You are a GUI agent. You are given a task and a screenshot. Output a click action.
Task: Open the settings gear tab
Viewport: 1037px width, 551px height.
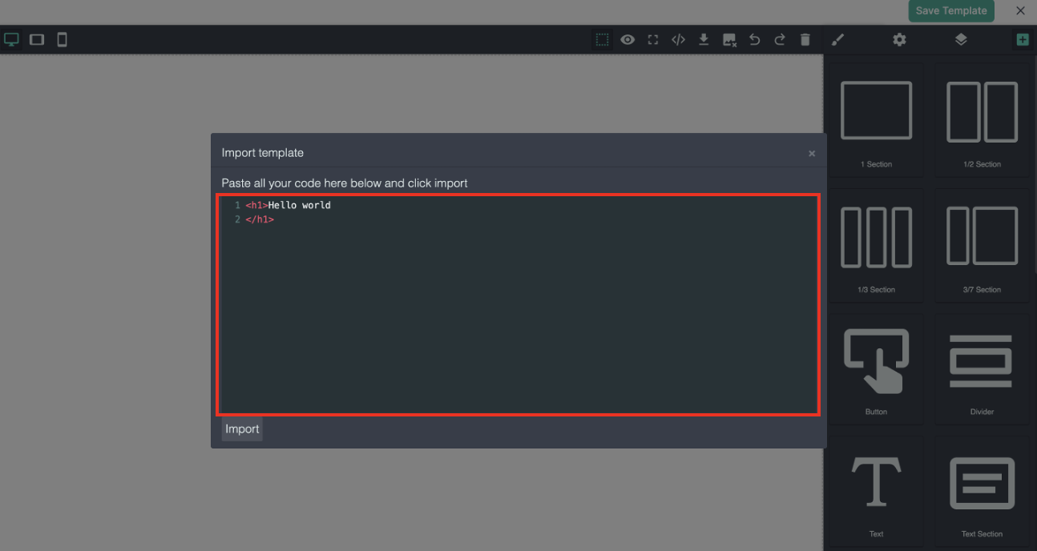pyautogui.click(x=899, y=39)
